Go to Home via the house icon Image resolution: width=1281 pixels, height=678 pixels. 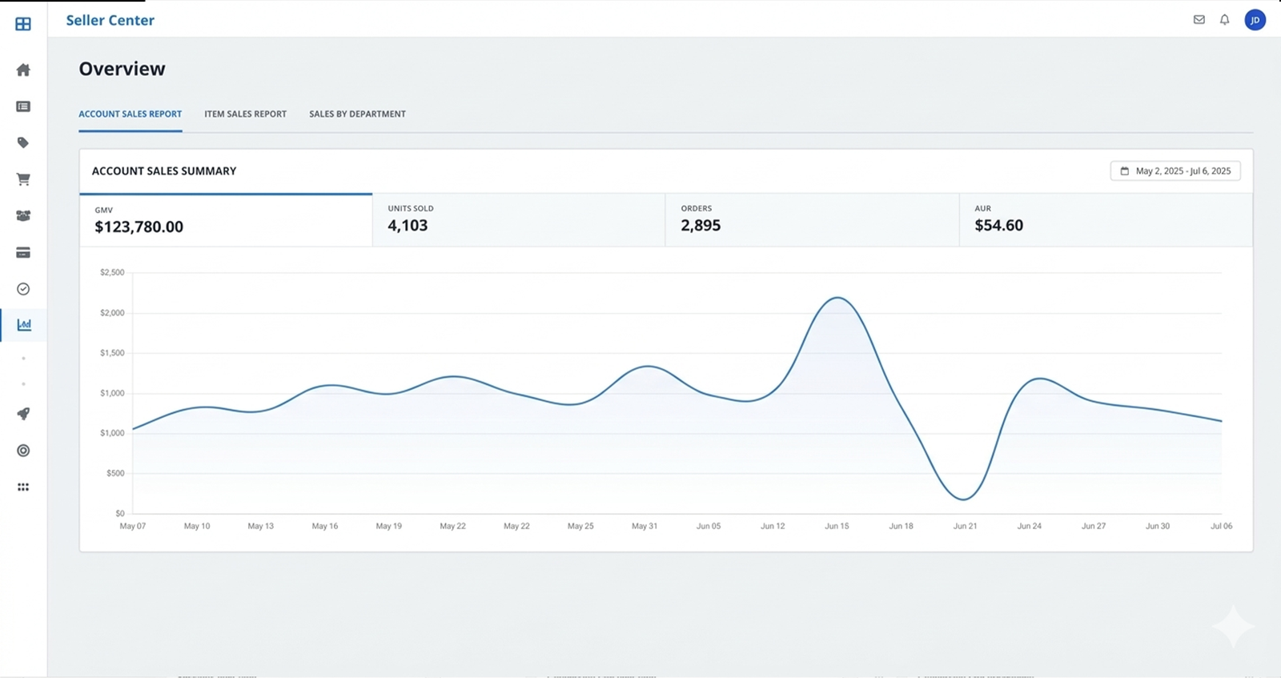[x=23, y=70]
